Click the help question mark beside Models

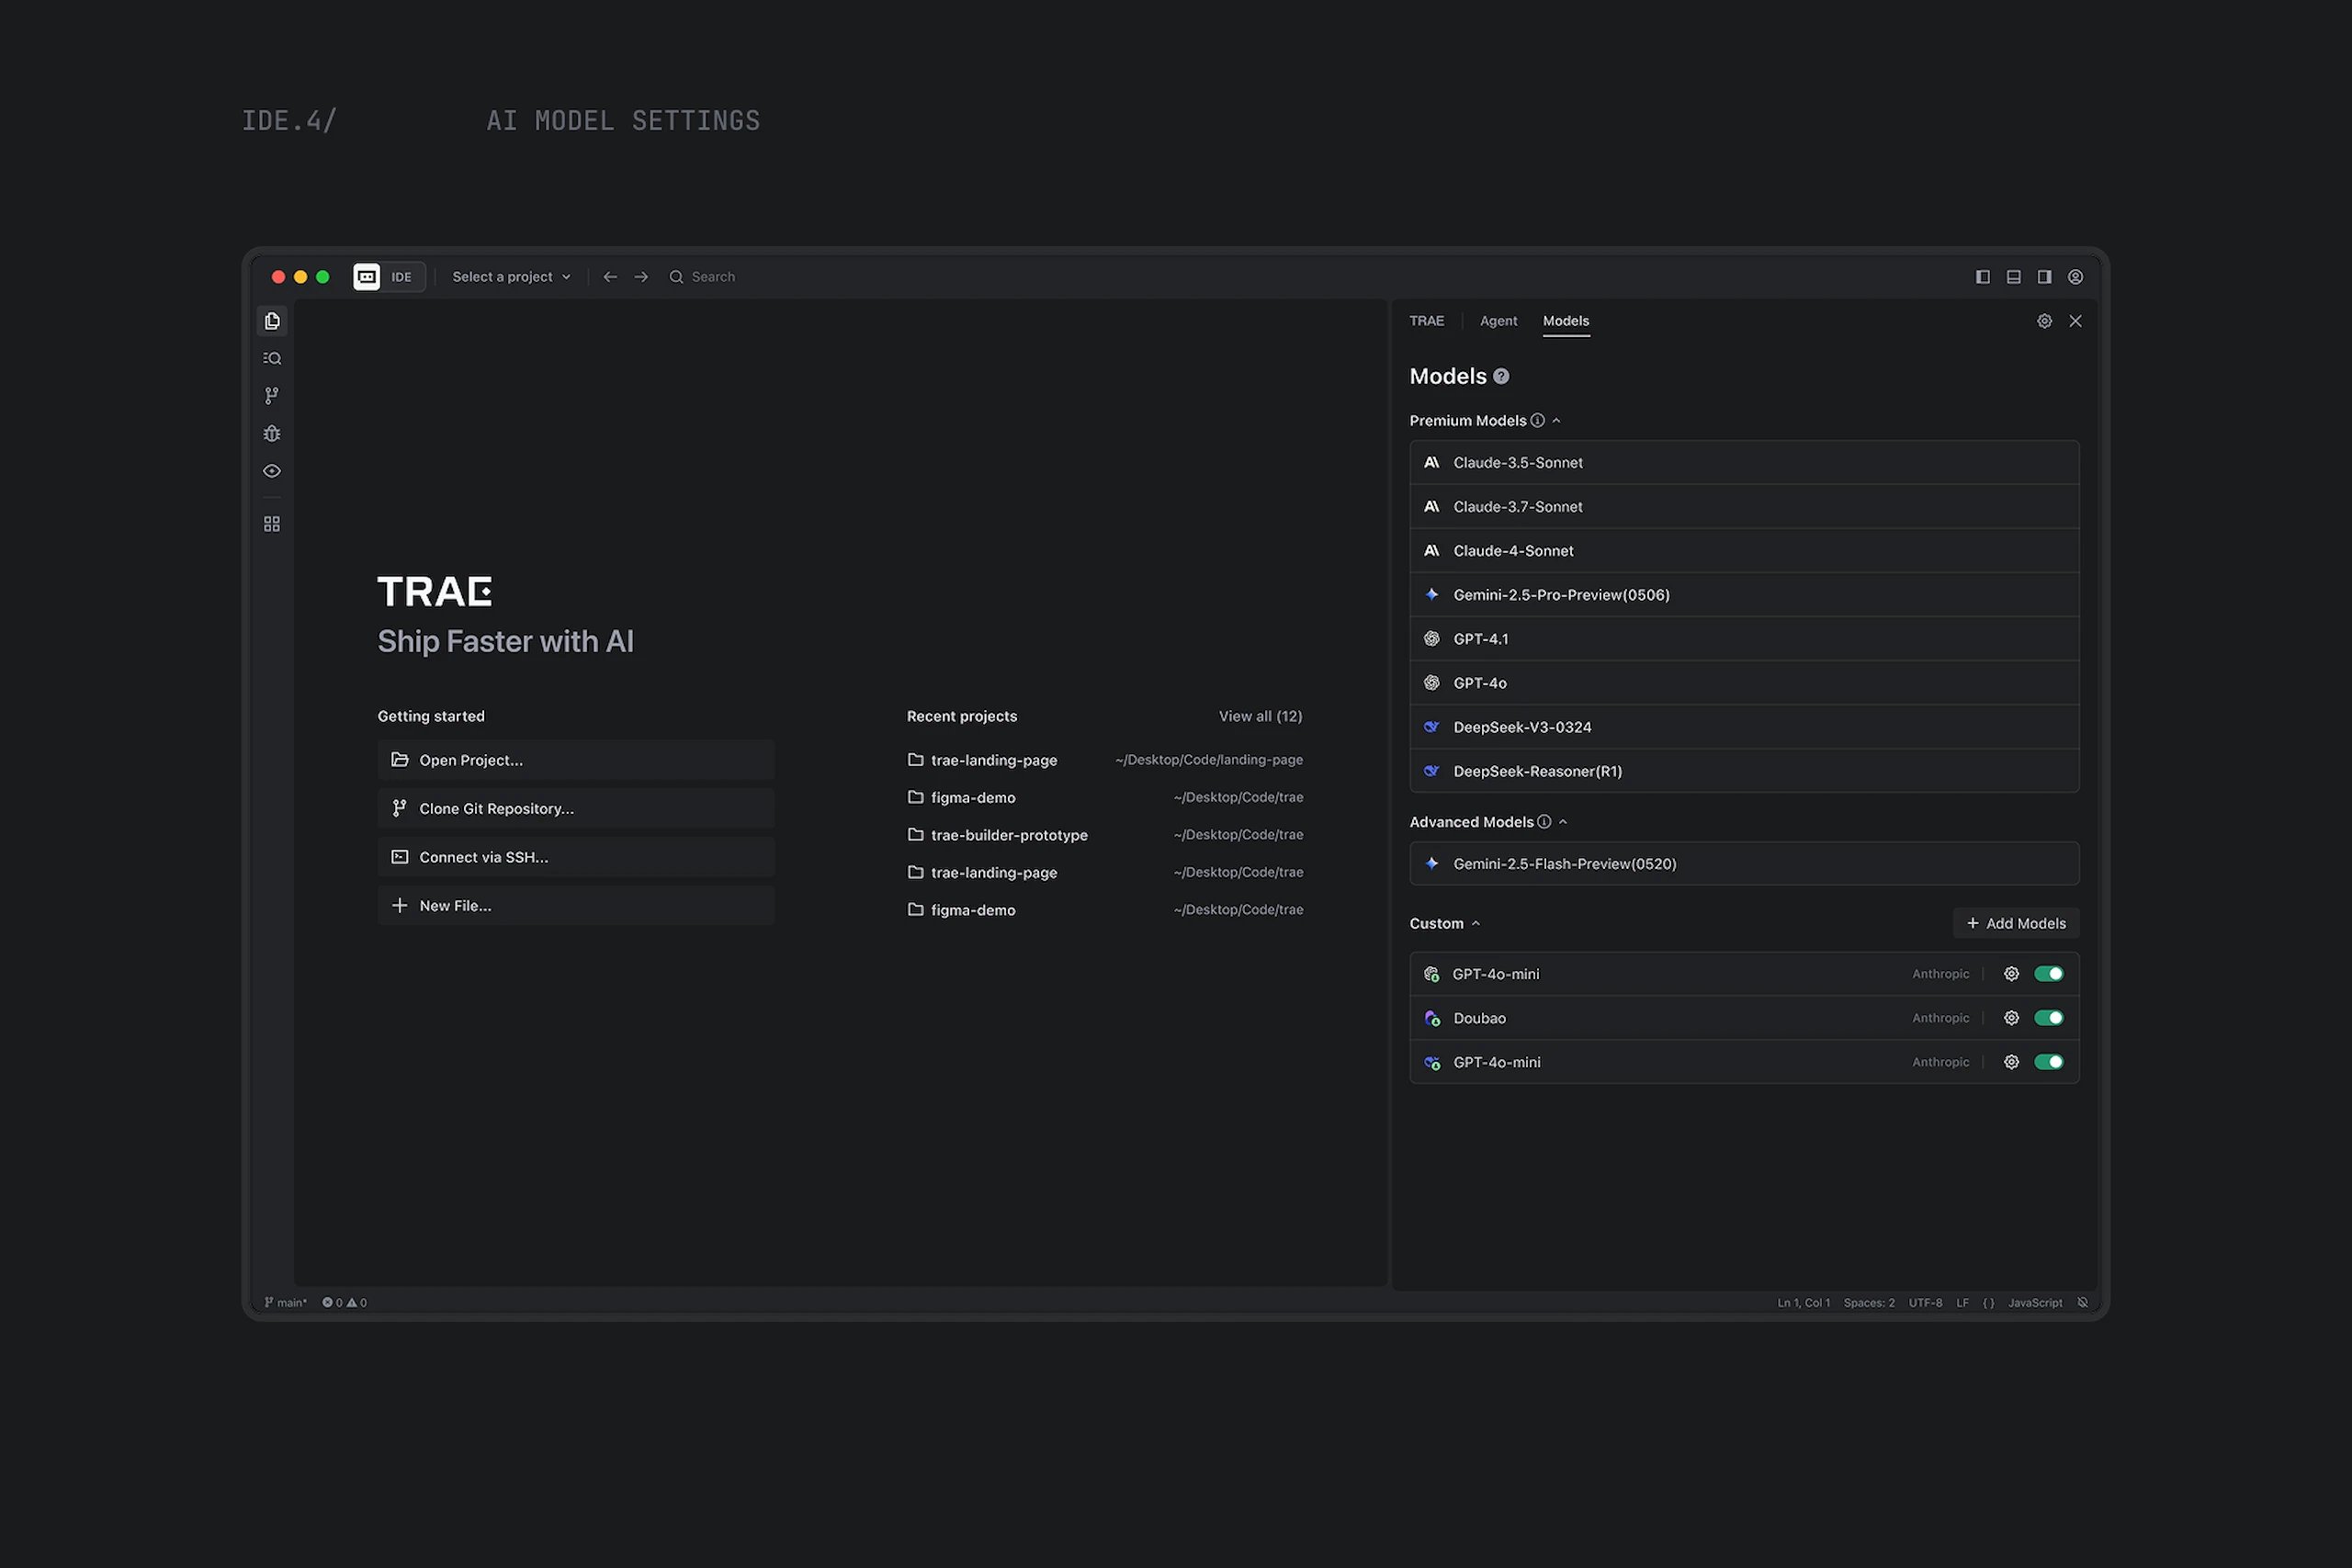1501,377
